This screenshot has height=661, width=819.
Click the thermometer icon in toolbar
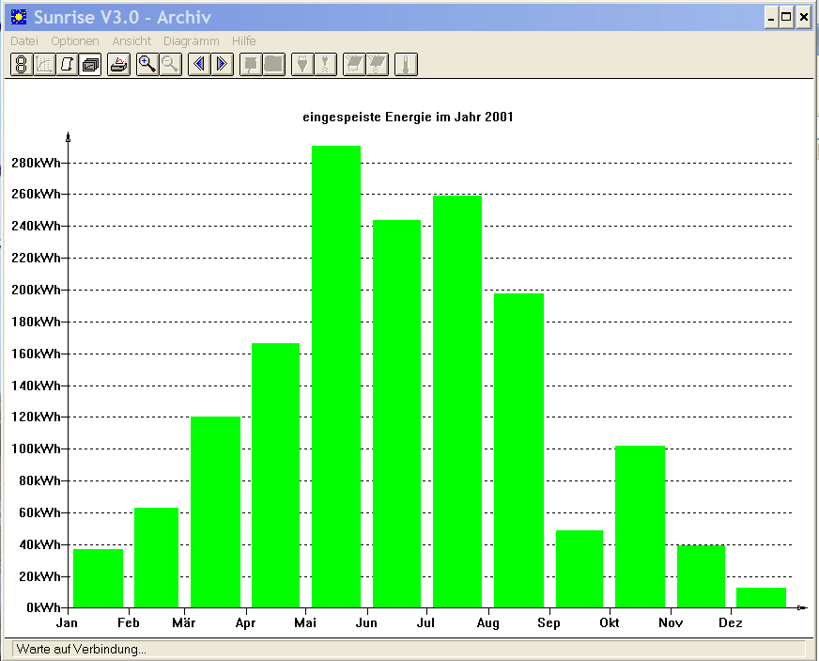406,64
